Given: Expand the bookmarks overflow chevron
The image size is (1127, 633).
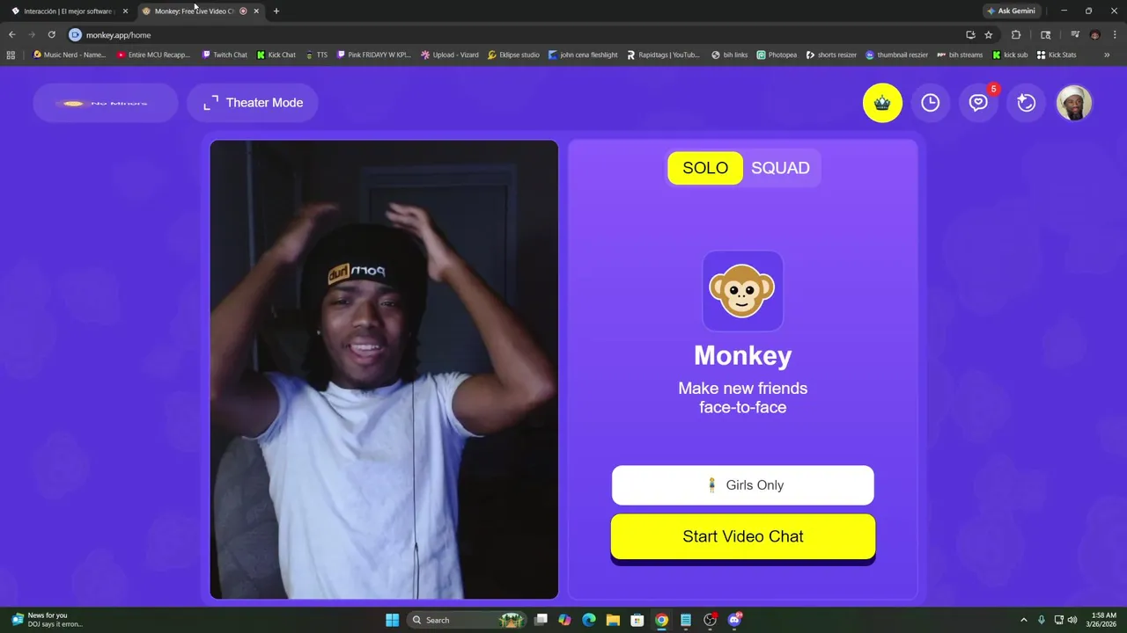Looking at the screenshot, I should 1107,55.
